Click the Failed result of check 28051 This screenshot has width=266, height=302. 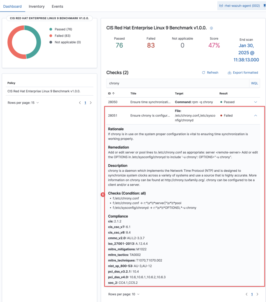(x=226, y=116)
